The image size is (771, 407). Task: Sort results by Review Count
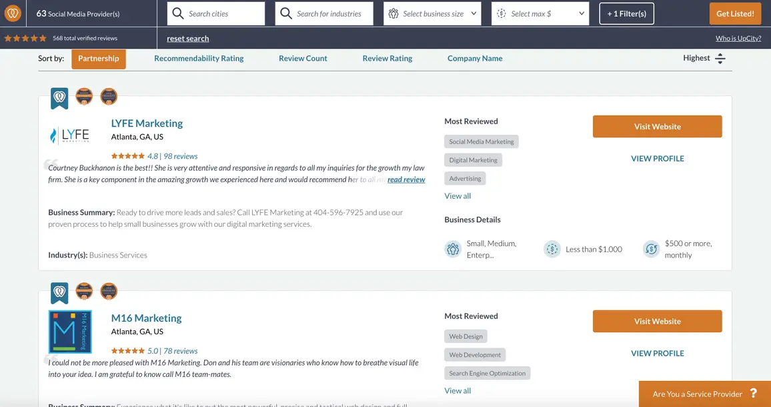coord(303,59)
